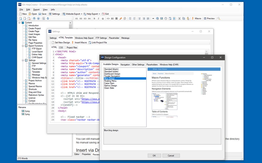Paste from clipboard icon
Viewport: 262px width, 163px height.
pos(188,19)
